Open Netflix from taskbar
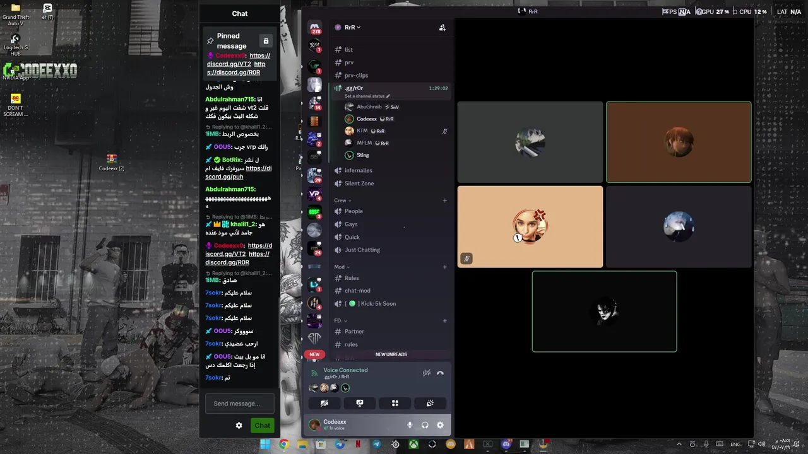This screenshot has height=454, width=808. [x=358, y=445]
